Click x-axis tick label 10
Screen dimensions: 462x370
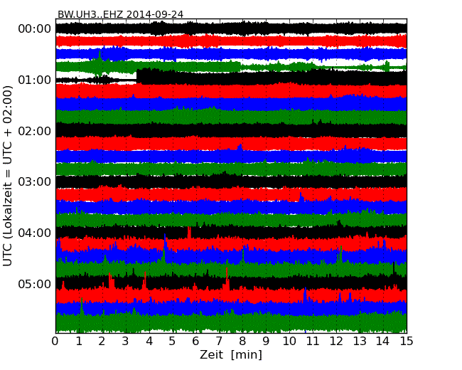coord(289,342)
